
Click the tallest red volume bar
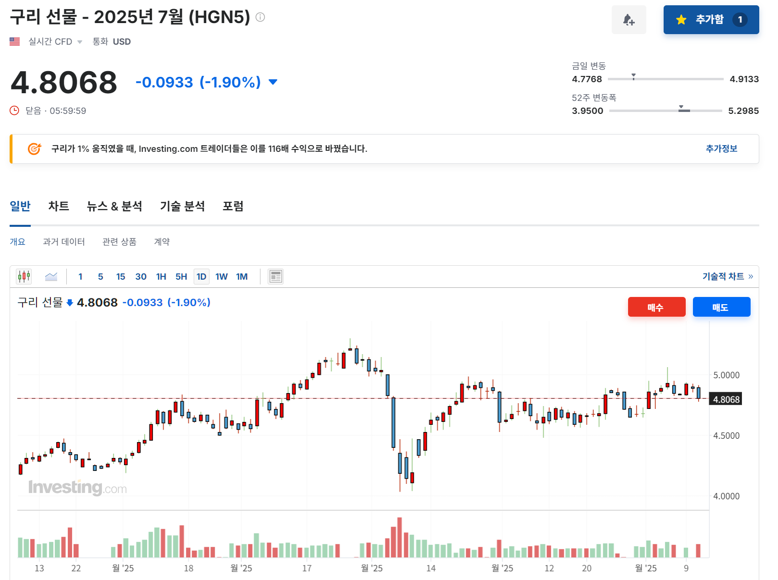pyautogui.click(x=399, y=537)
